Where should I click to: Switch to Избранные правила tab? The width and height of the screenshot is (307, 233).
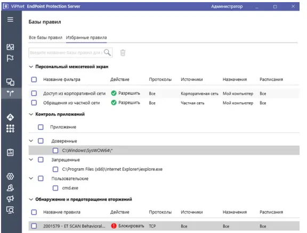(86, 38)
